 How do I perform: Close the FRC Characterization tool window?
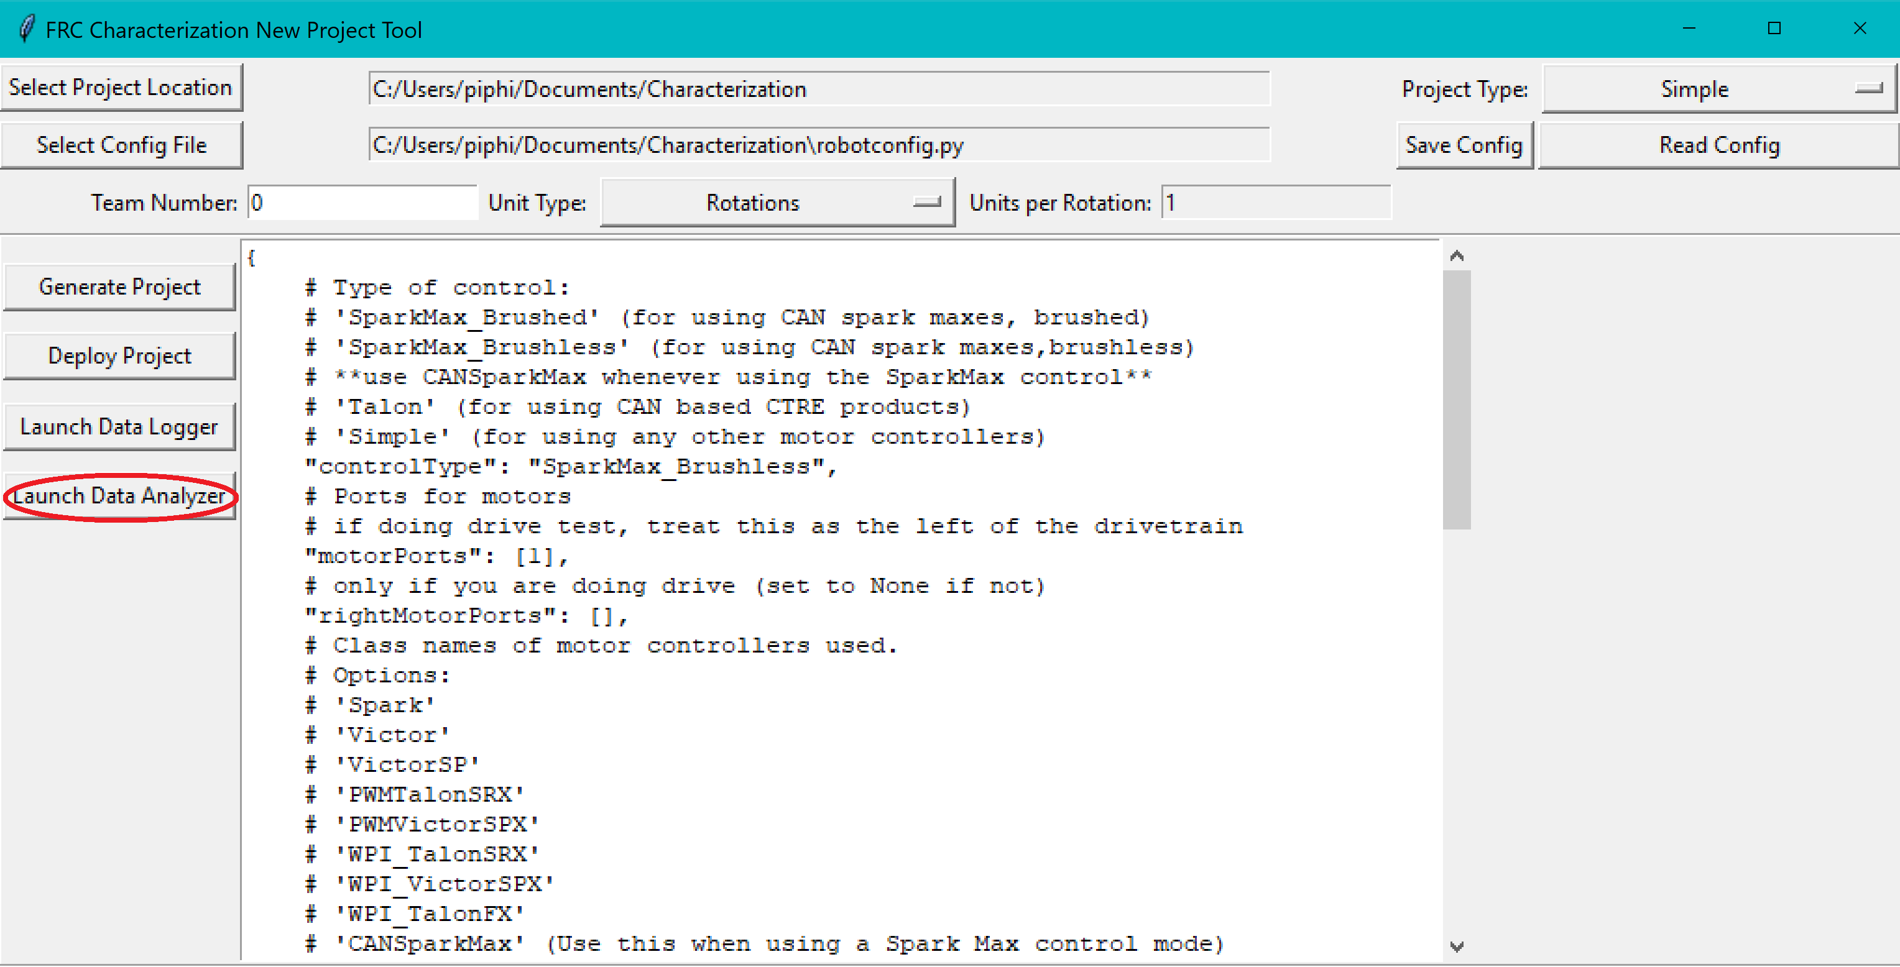[1860, 29]
